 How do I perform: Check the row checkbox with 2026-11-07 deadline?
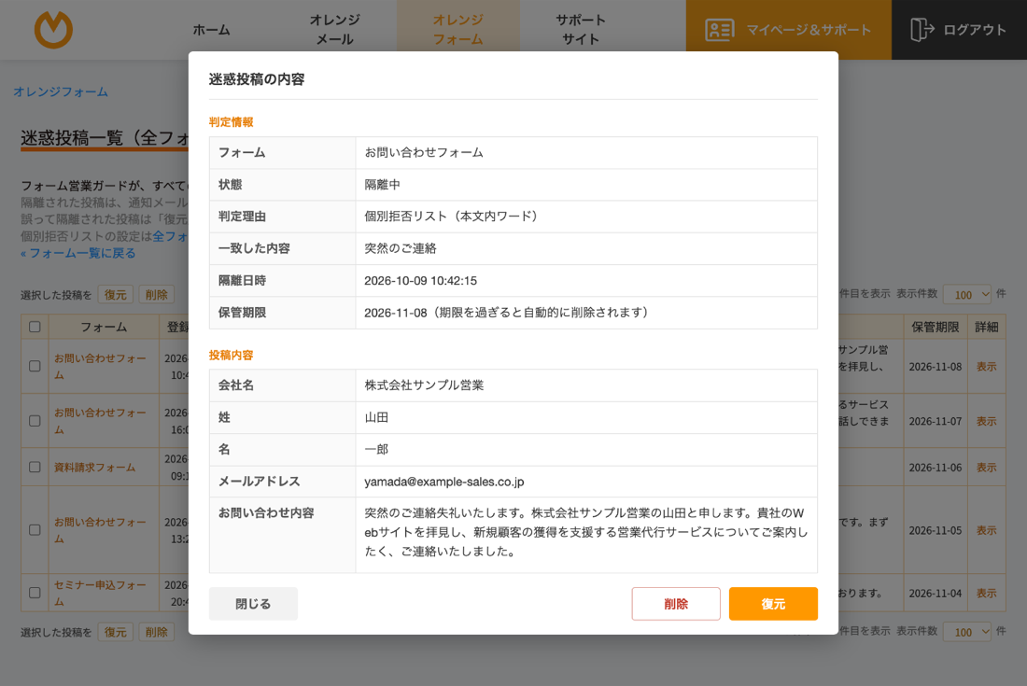(x=35, y=421)
